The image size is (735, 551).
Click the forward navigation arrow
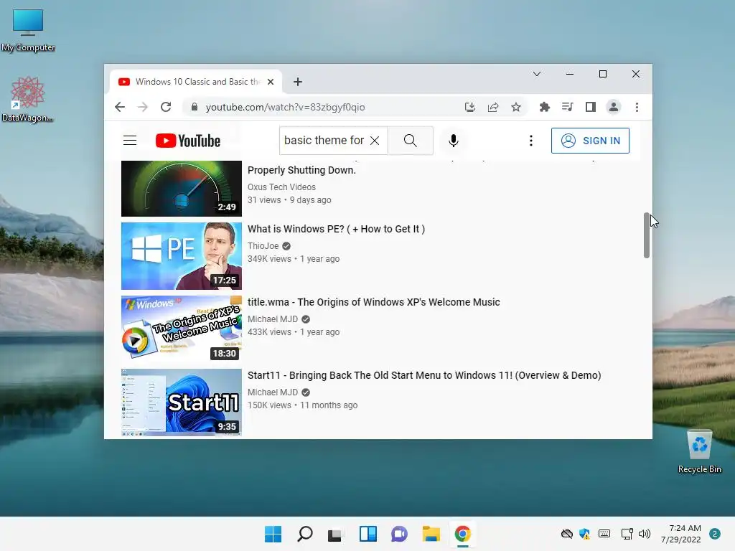coord(143,108)
